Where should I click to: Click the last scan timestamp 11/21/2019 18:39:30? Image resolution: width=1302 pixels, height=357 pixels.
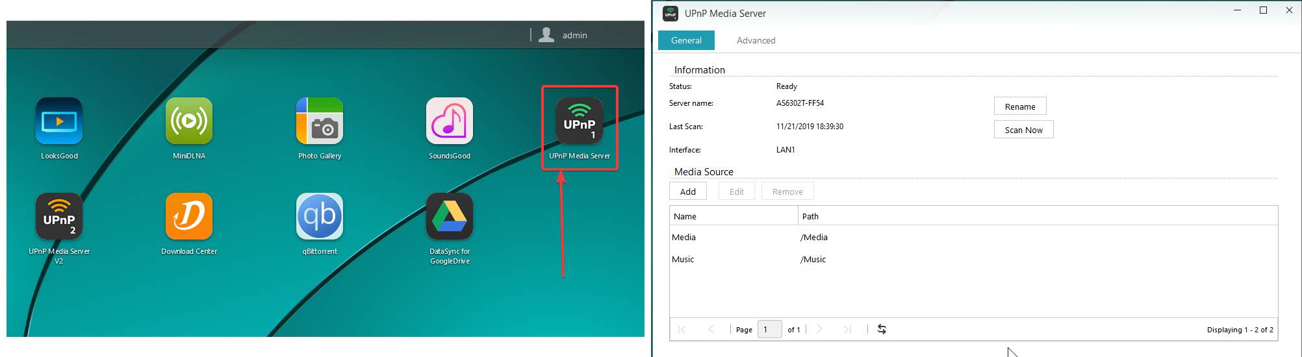[810, 127]
